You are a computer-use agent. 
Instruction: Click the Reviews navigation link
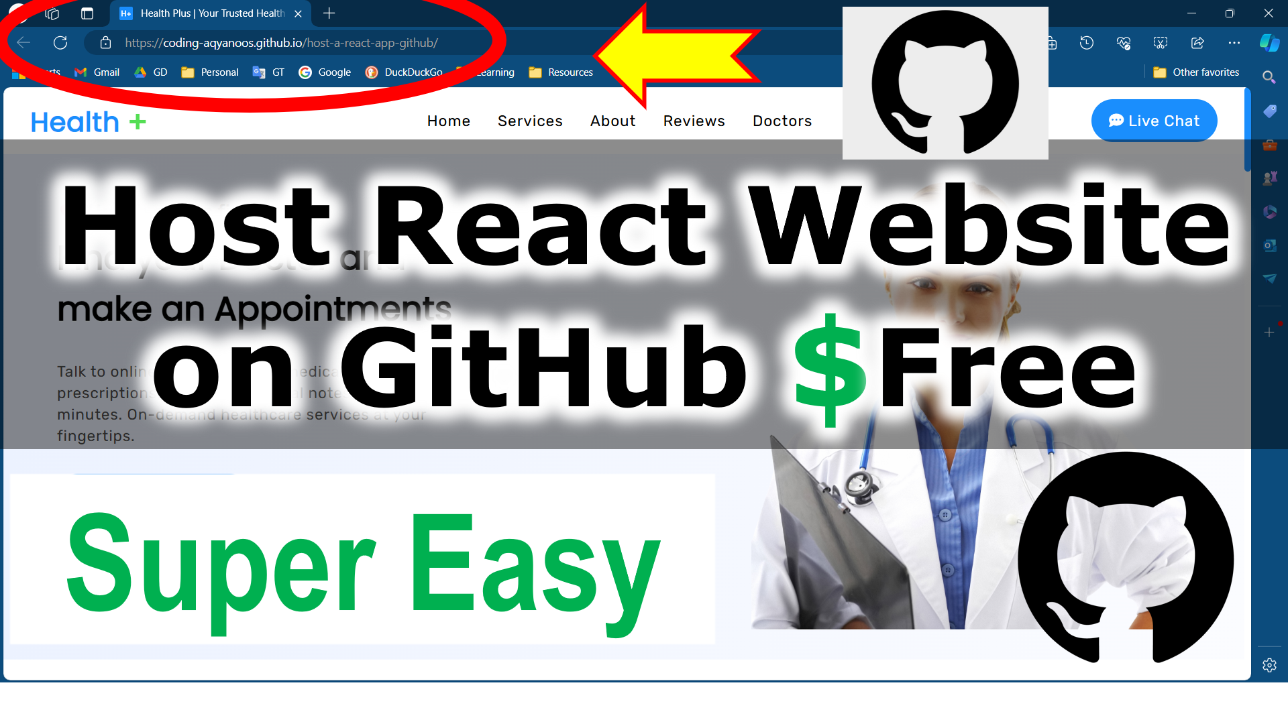[x=694, y=120]
